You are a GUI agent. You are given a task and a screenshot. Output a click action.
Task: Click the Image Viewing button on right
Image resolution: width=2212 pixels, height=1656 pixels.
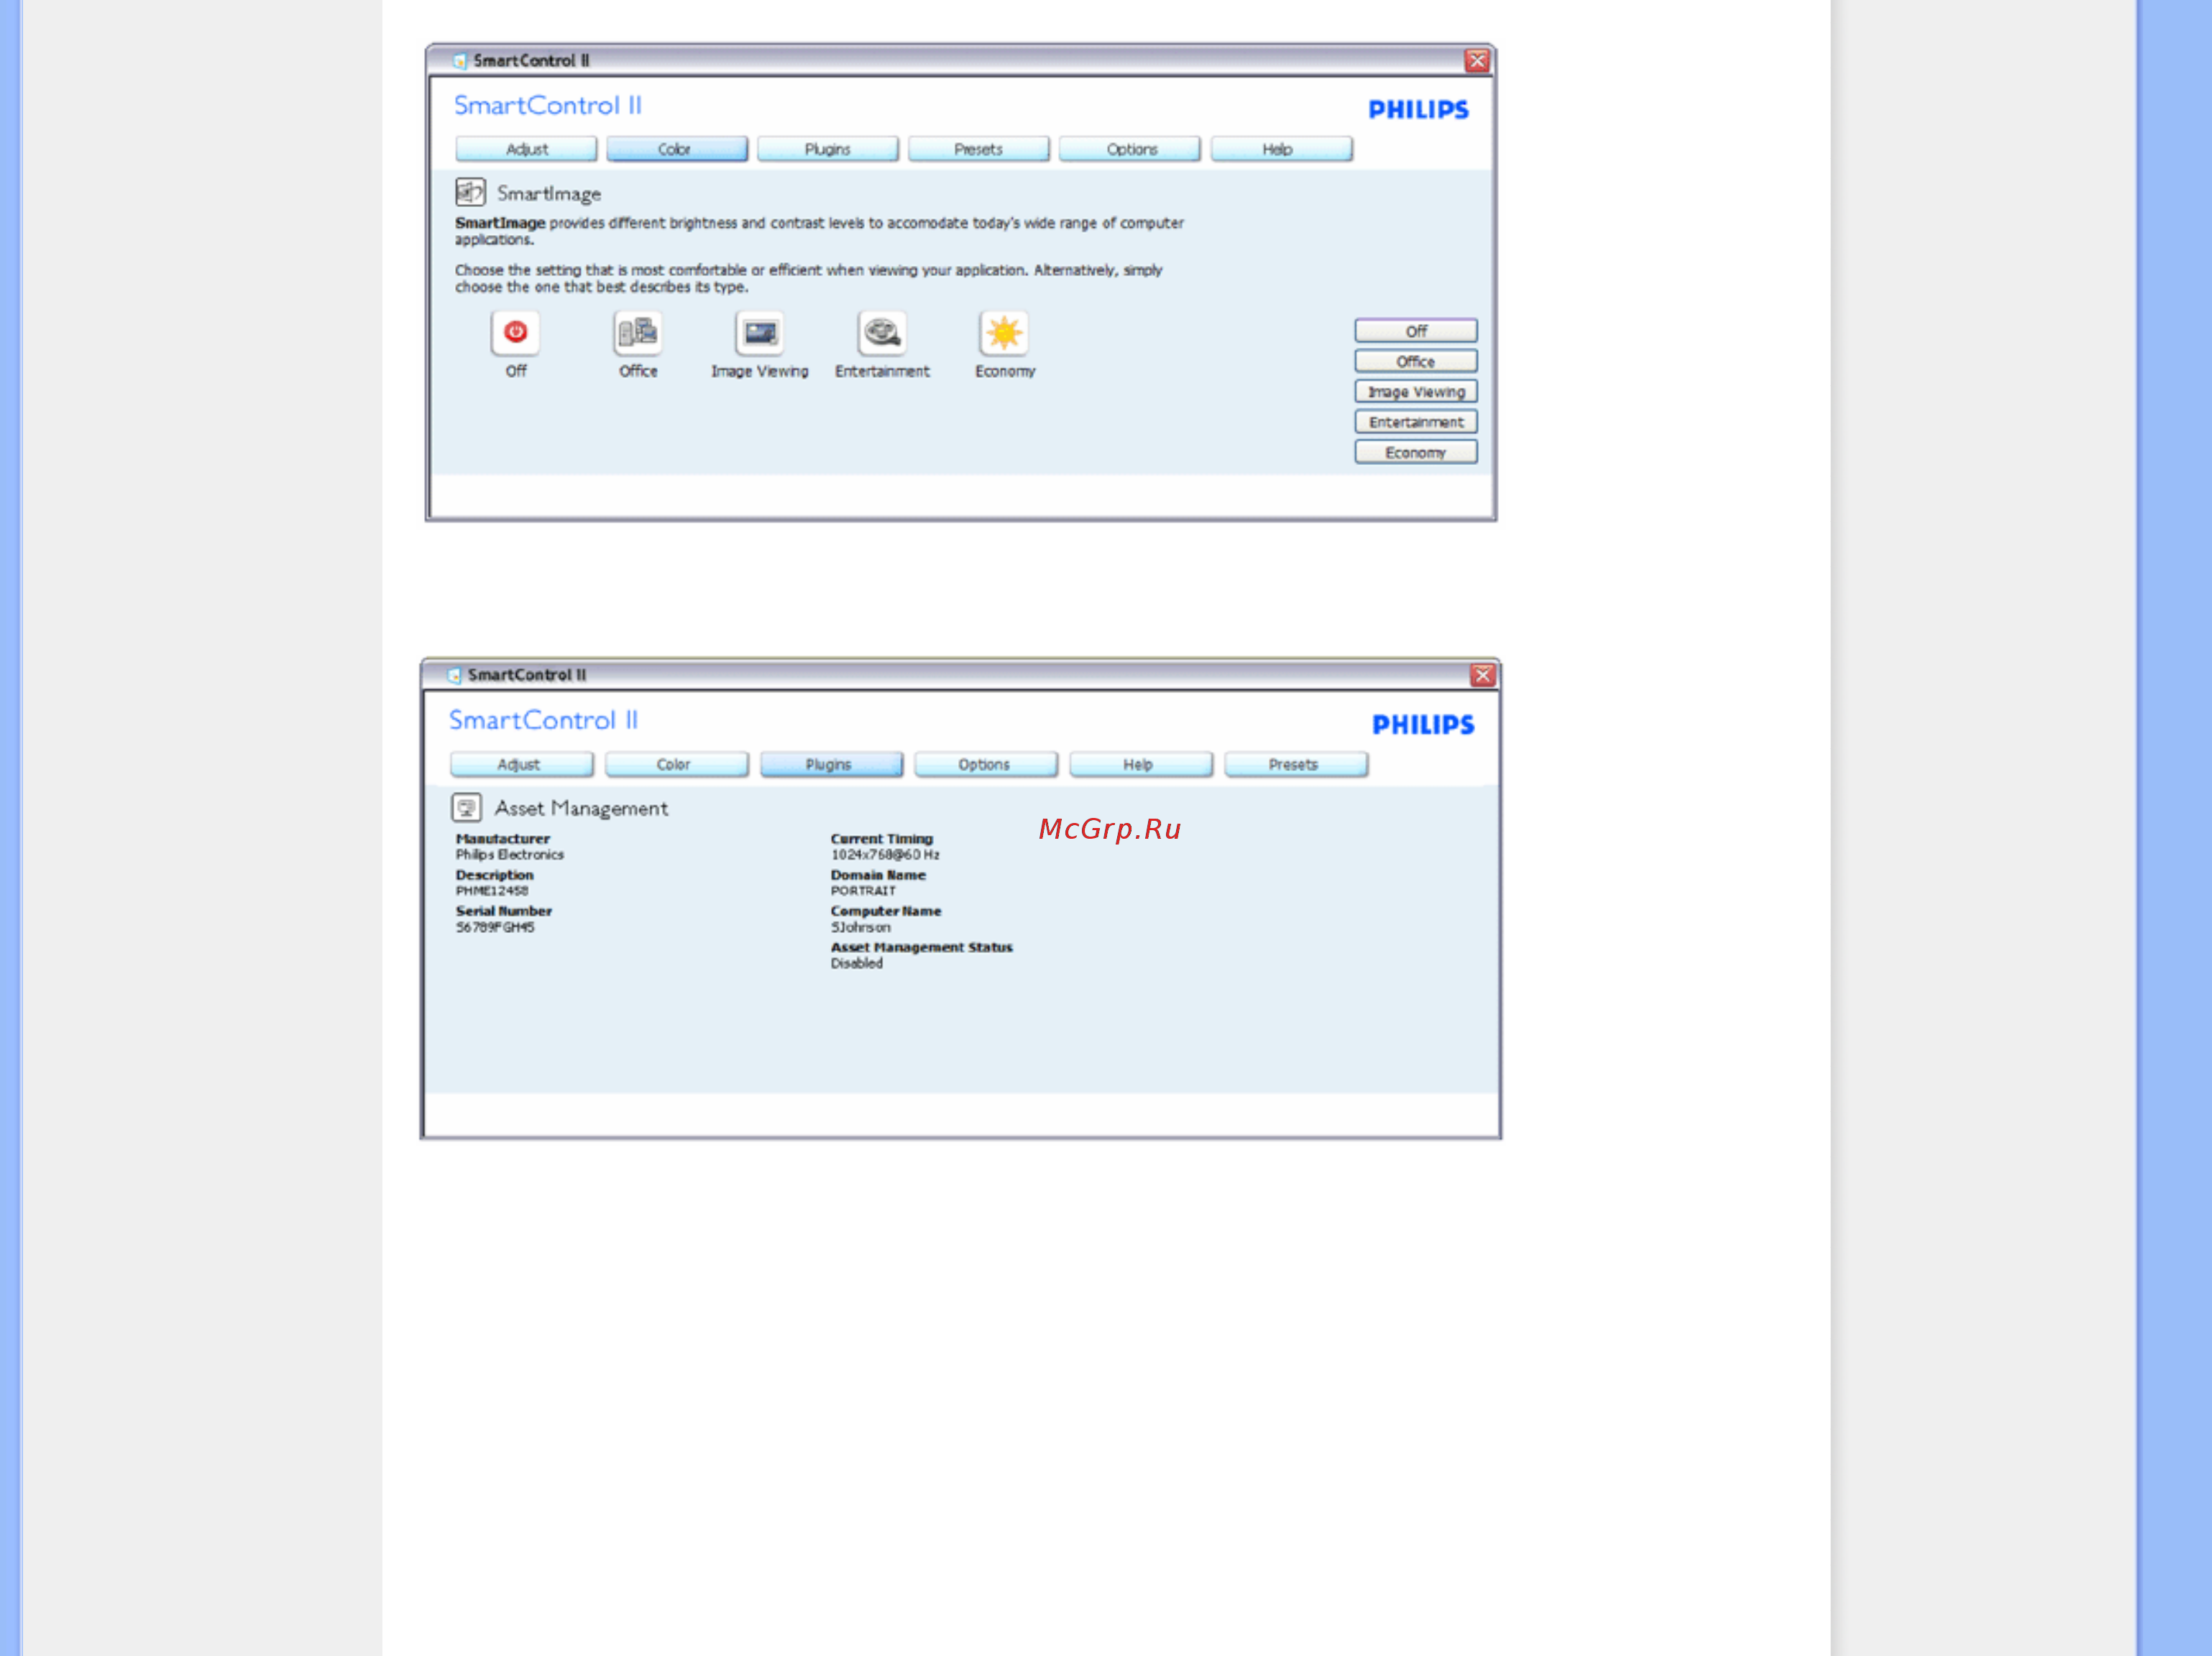click(x=1415, y=391)
